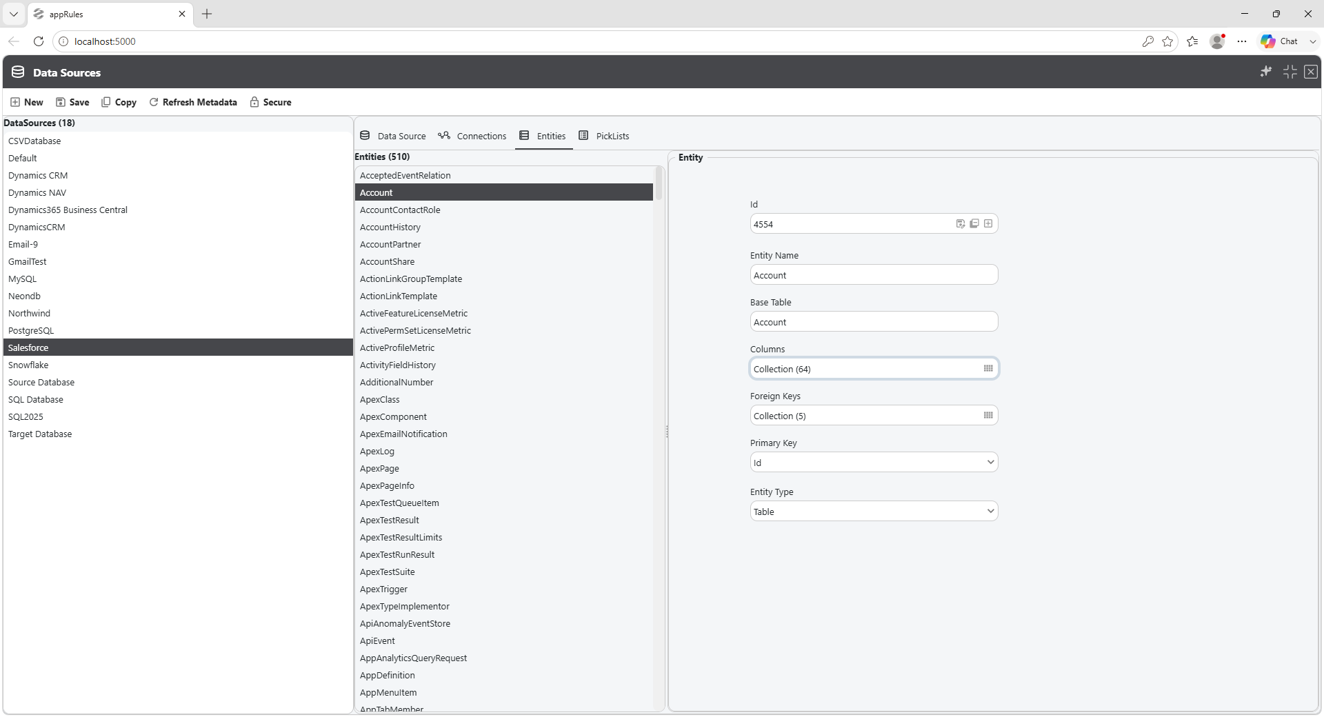Select Dynamics365 Business Central data source

point(178,210)
